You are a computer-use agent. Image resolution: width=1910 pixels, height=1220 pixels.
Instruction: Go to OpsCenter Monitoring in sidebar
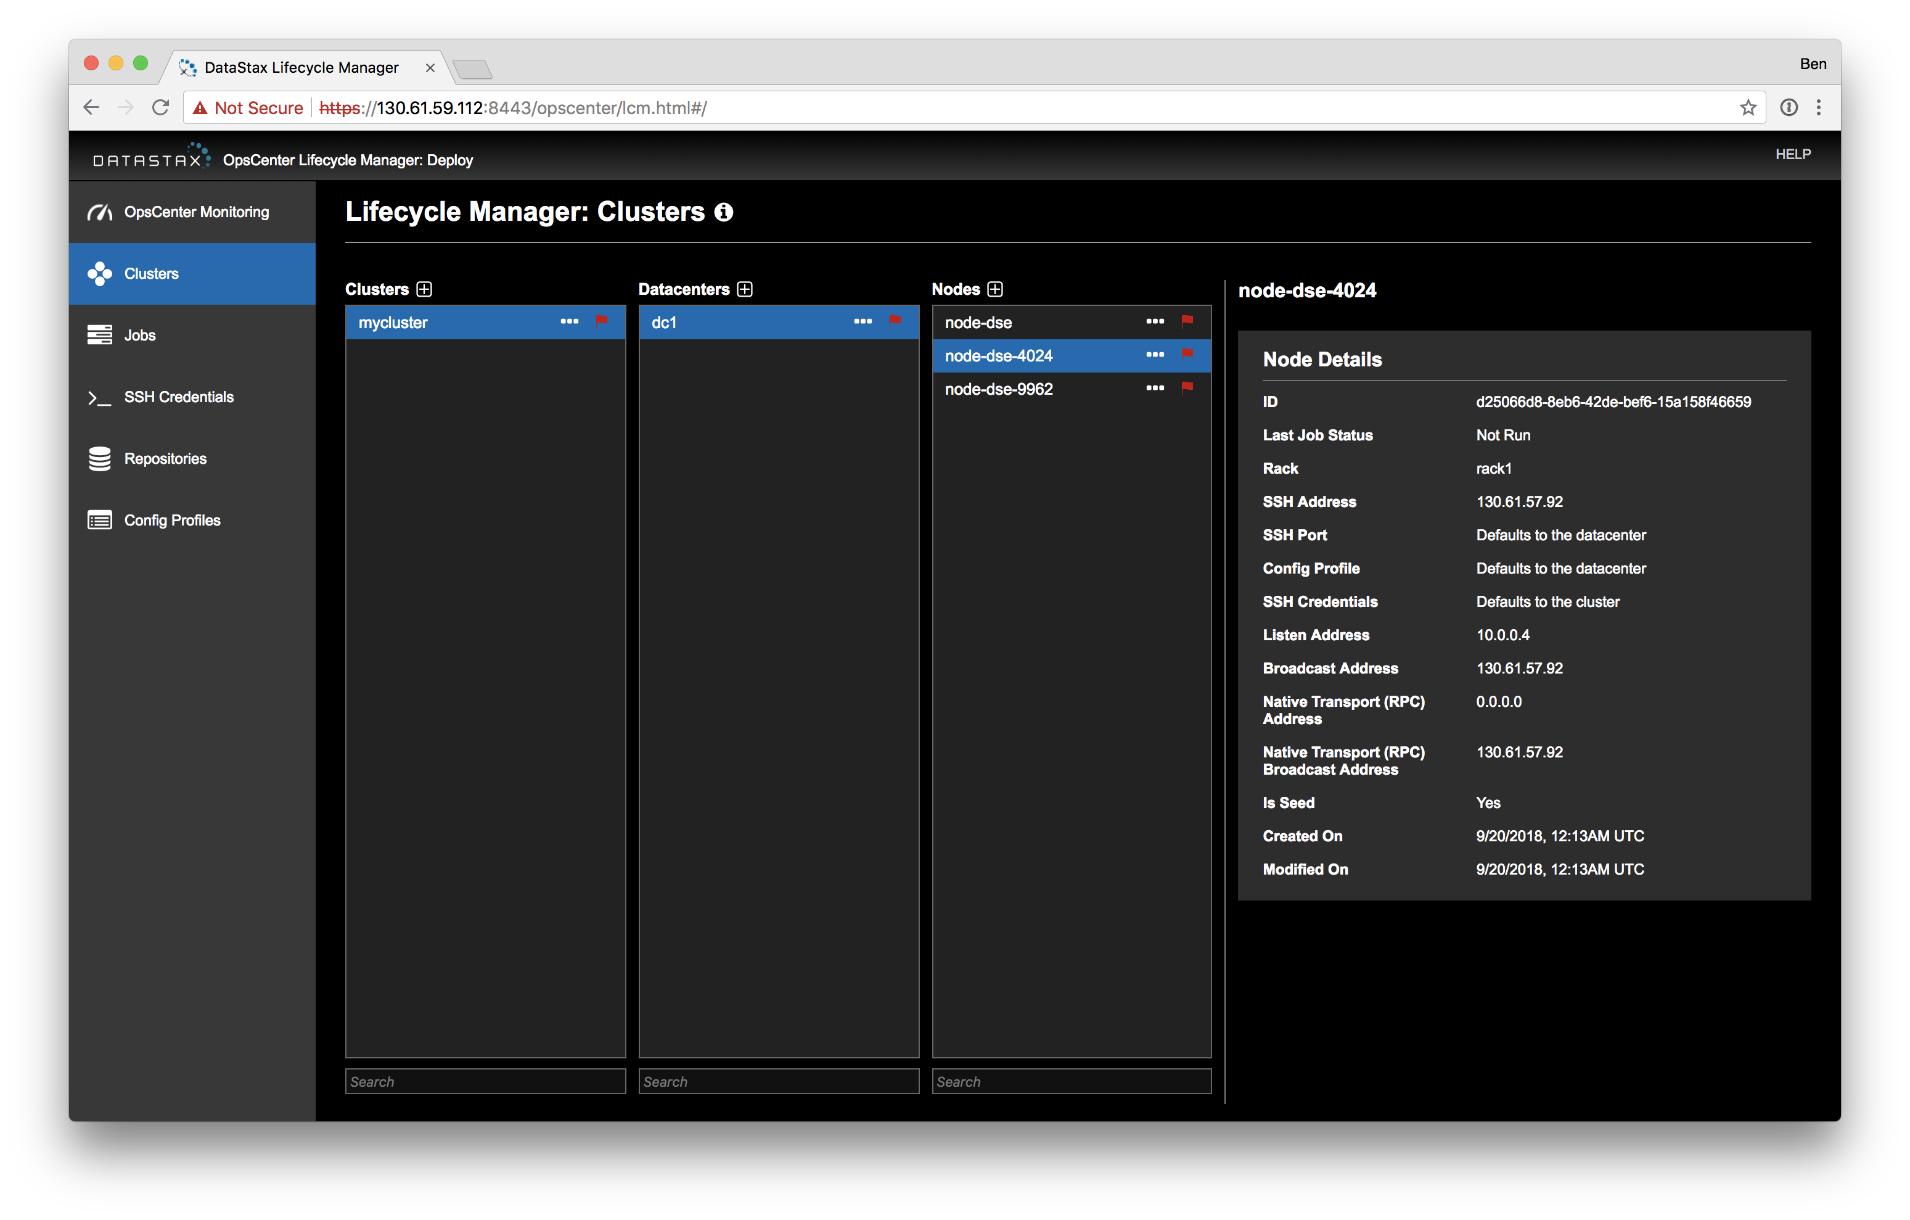click(195, 212)
